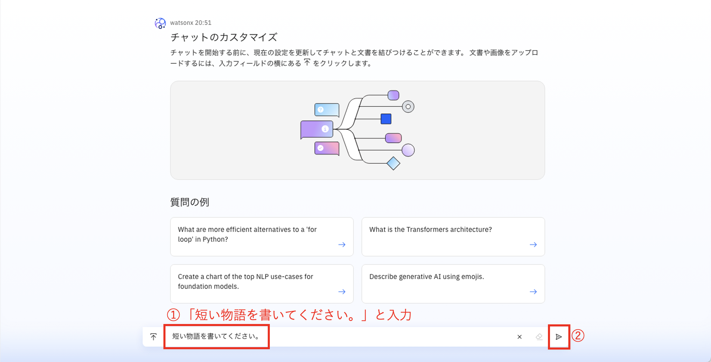
Task: Click arrow on the NLP use-cases card
Action: tap(342, 292)
